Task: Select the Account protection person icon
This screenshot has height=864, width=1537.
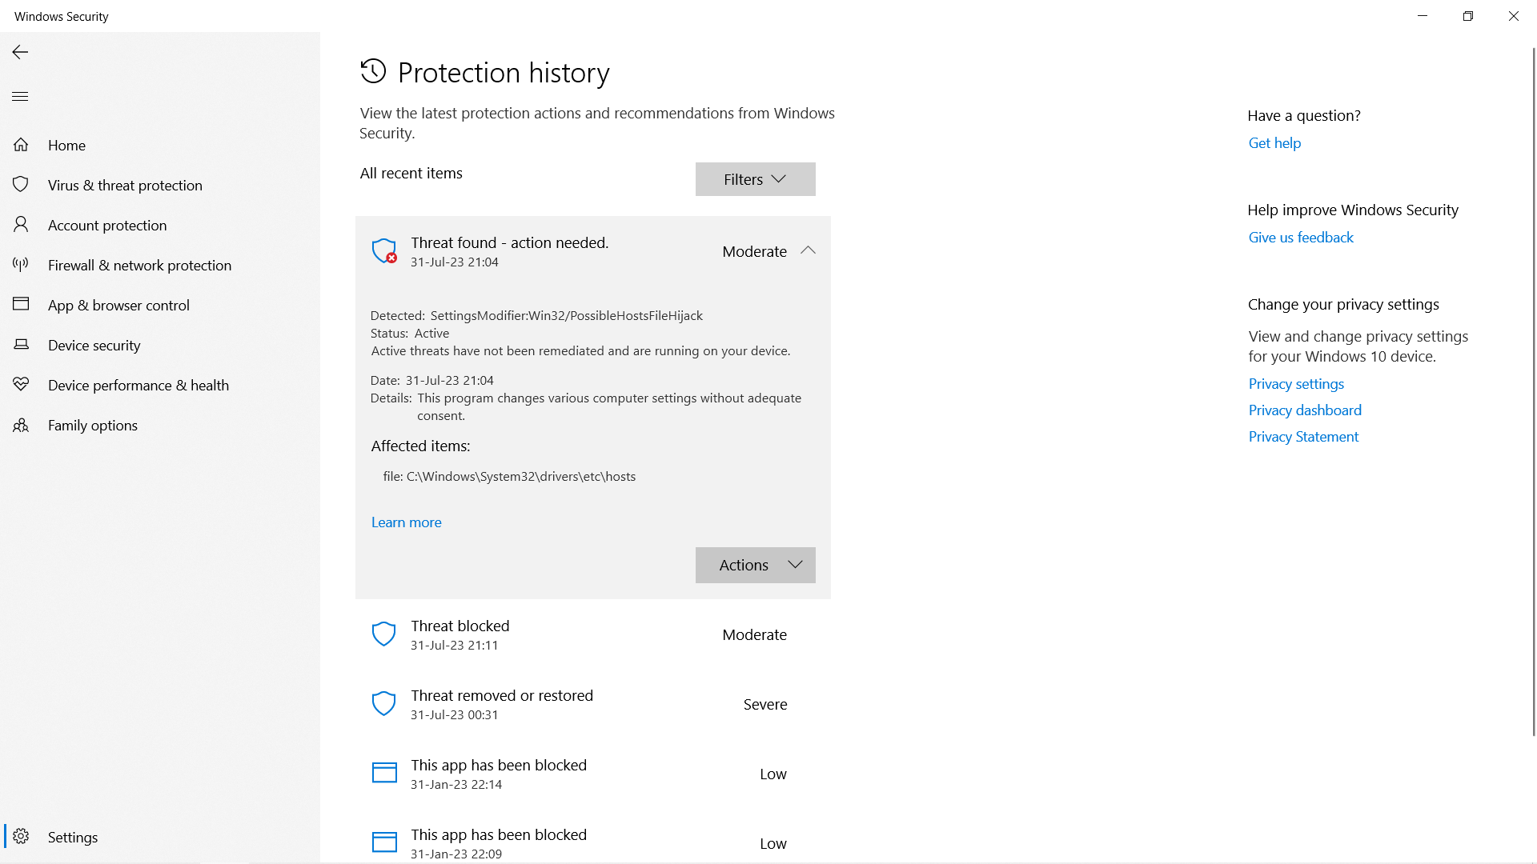Action: 21,225
